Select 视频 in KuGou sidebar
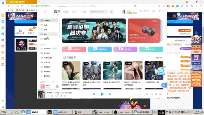Image resolution: width=204 pixels, height=115 pixels. coord(48,39)
